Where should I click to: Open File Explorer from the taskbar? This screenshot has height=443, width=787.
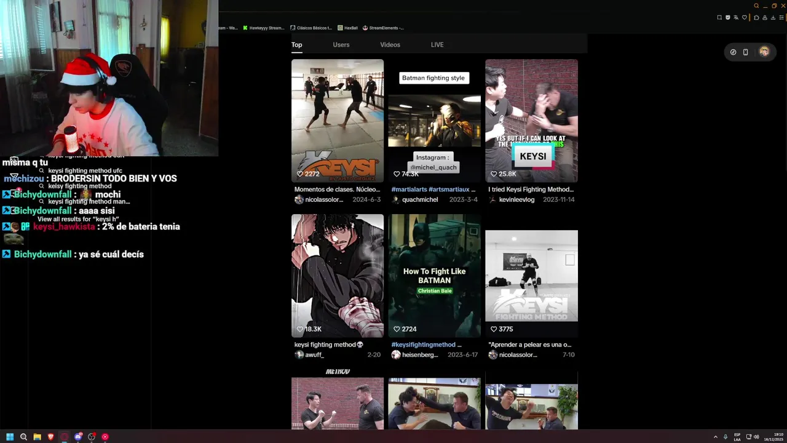37,437
